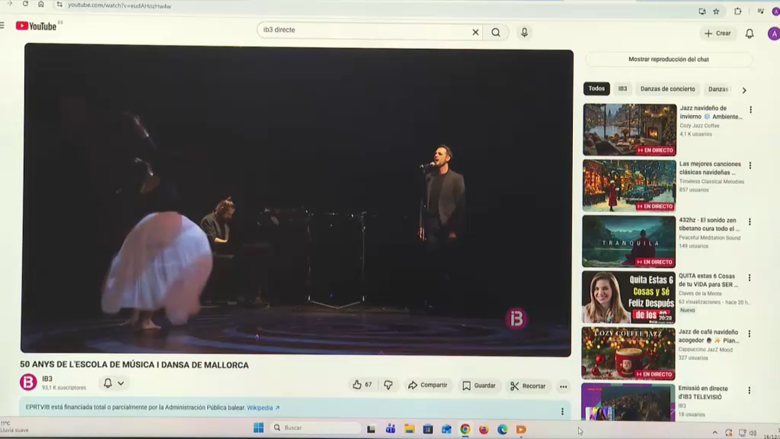The width and height of the screenshot is (780, 439).
Task: Dislike the video with thumbs down
Action: [x=388, y=385]
